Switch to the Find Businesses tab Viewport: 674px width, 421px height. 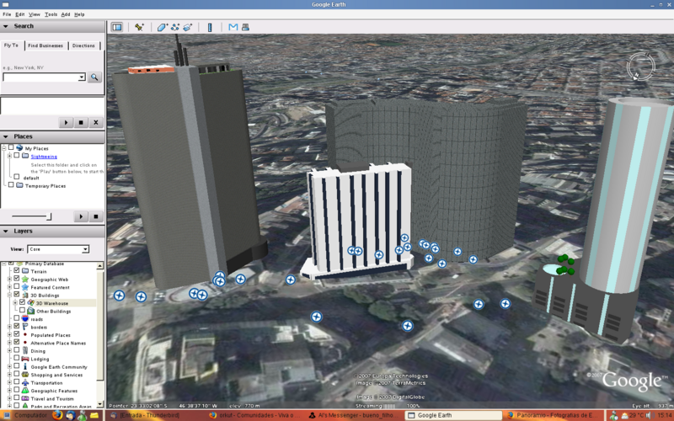(x=45, y=45)
